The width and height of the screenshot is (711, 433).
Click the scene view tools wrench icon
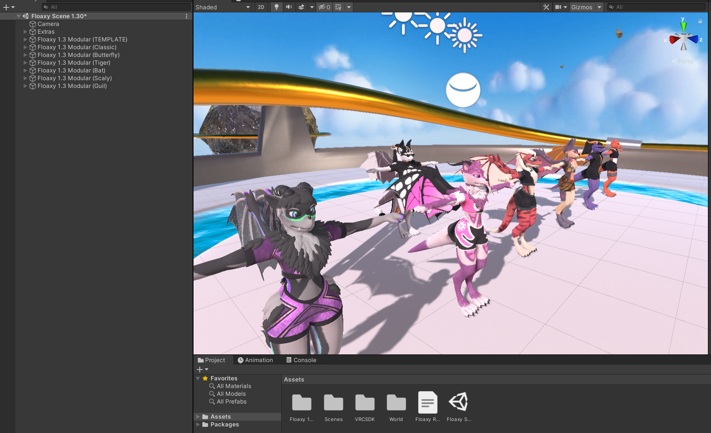tap(546, 7)
